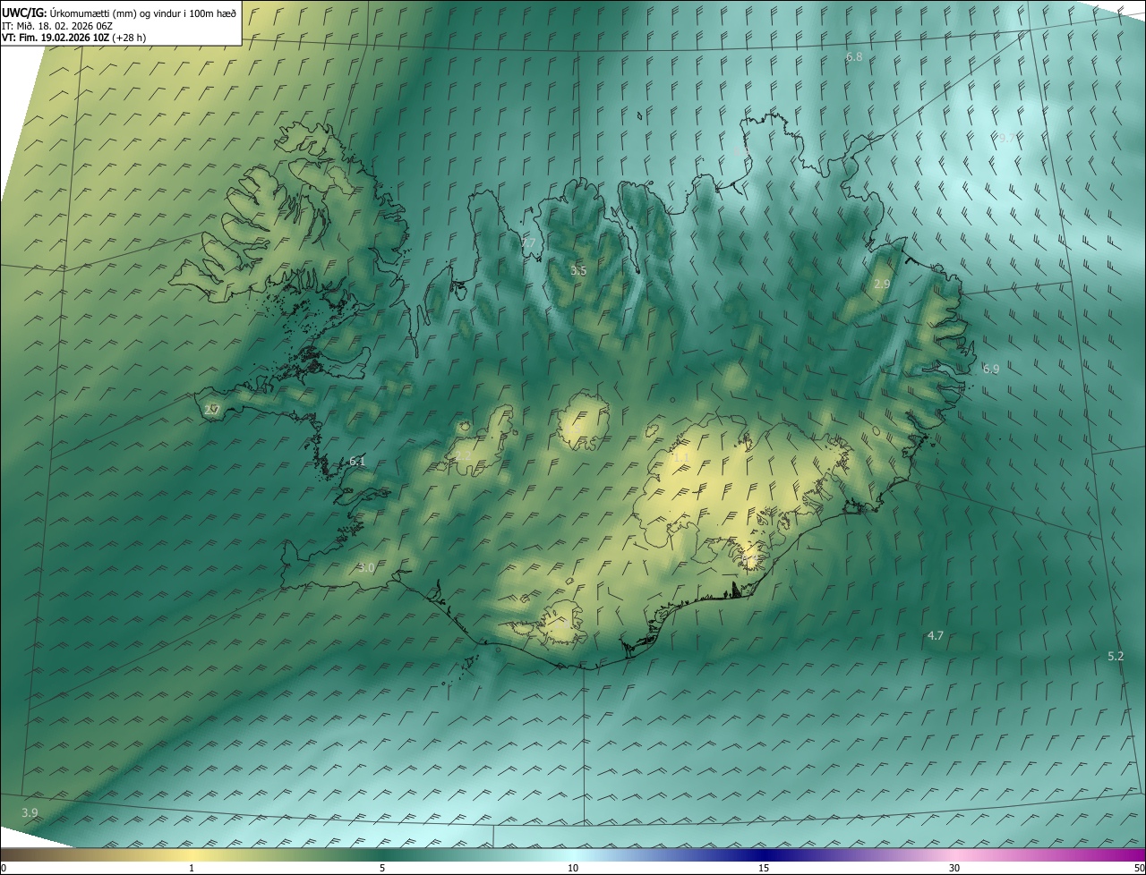Click the '1' tick label on colour scale
1146x875 pixels.
coord(192,868)
